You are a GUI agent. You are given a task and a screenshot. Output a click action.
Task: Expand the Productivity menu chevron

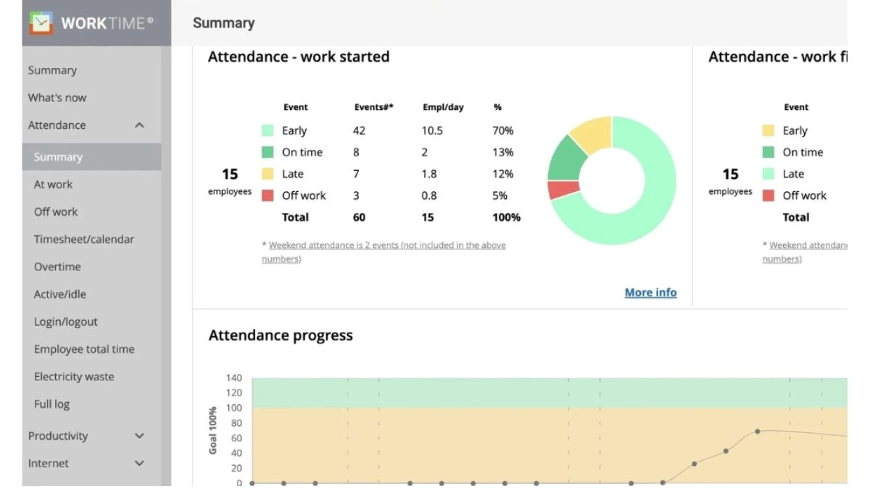click(140, 436)
